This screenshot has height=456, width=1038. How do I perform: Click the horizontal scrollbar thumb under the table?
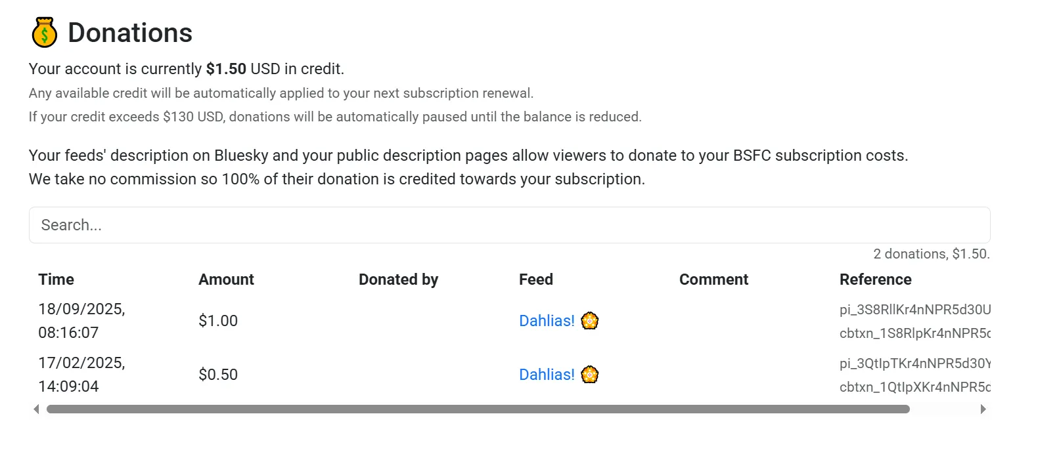pos(478,409)
